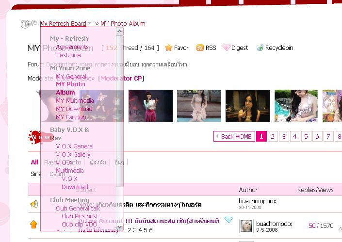Go to page 5

coord(306,136)
